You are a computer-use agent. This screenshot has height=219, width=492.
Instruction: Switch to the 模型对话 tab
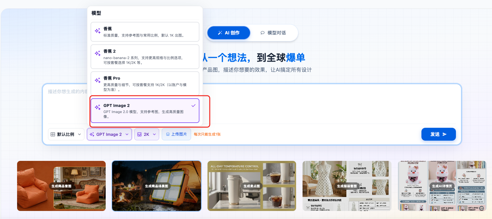point(274,32)
